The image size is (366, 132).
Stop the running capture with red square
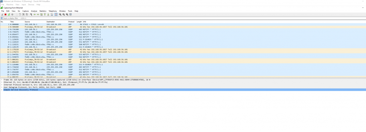[5, 14]
